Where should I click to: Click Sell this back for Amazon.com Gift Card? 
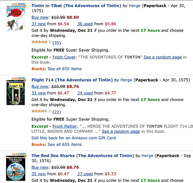pyautogui.click(x=73, y=138)
